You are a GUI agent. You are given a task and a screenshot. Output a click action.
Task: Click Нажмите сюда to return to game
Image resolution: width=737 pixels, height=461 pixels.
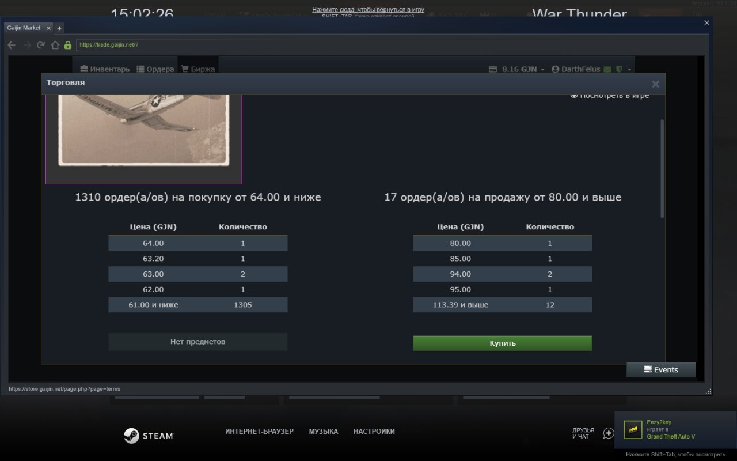(368, 10)
